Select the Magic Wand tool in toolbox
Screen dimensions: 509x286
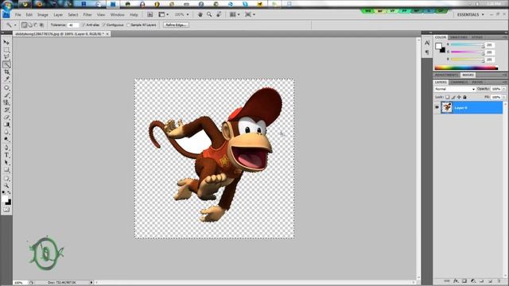6,64
